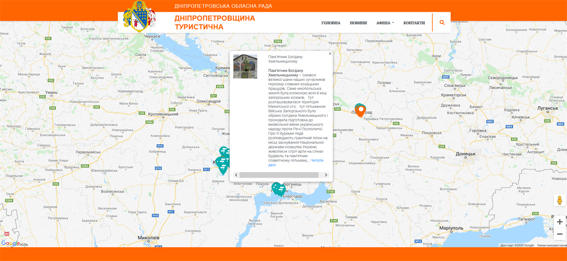Click left arrow of popup horizontal scrollbar
Screen dimensions: 567x261
click(x=236, y=175)
